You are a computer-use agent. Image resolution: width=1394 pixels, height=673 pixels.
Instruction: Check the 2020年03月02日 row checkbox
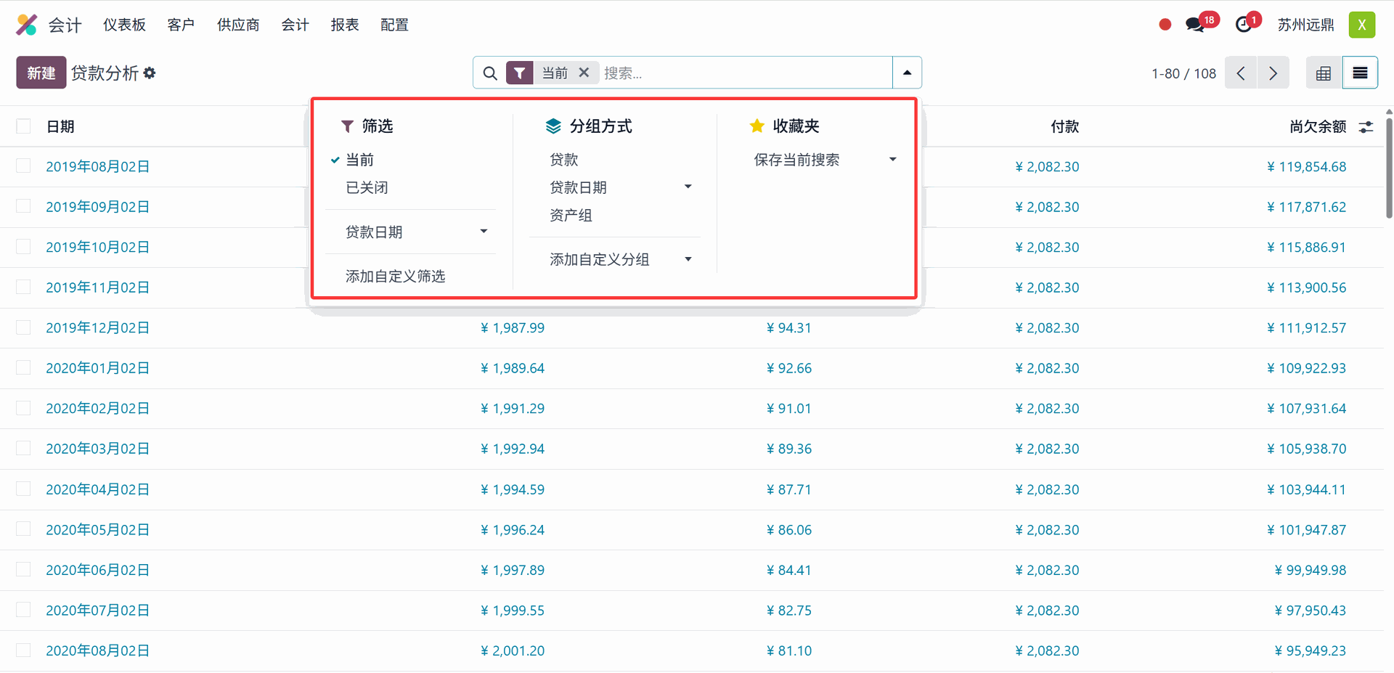click(x=24, y=449)
